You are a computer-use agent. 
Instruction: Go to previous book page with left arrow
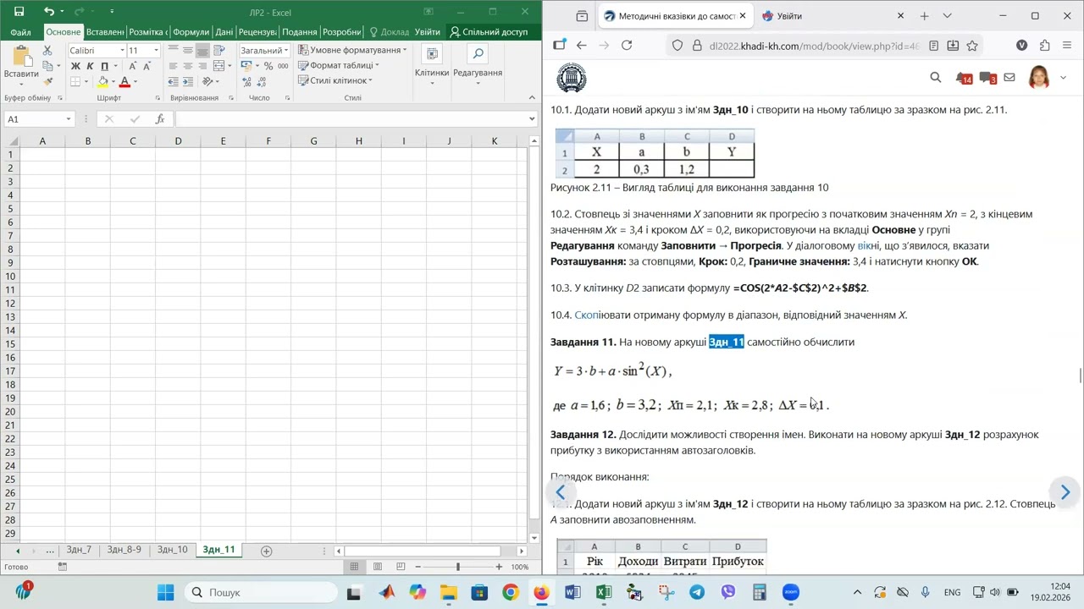(560, 492)
